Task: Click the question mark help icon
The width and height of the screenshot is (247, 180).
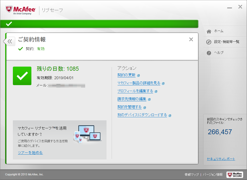Action: pos(209,53)
